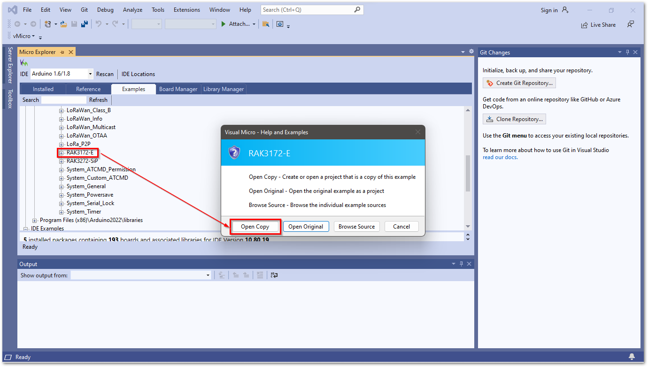Expand Program Files (x86) libraries node

pyautogui.click(x=34, y=220)
